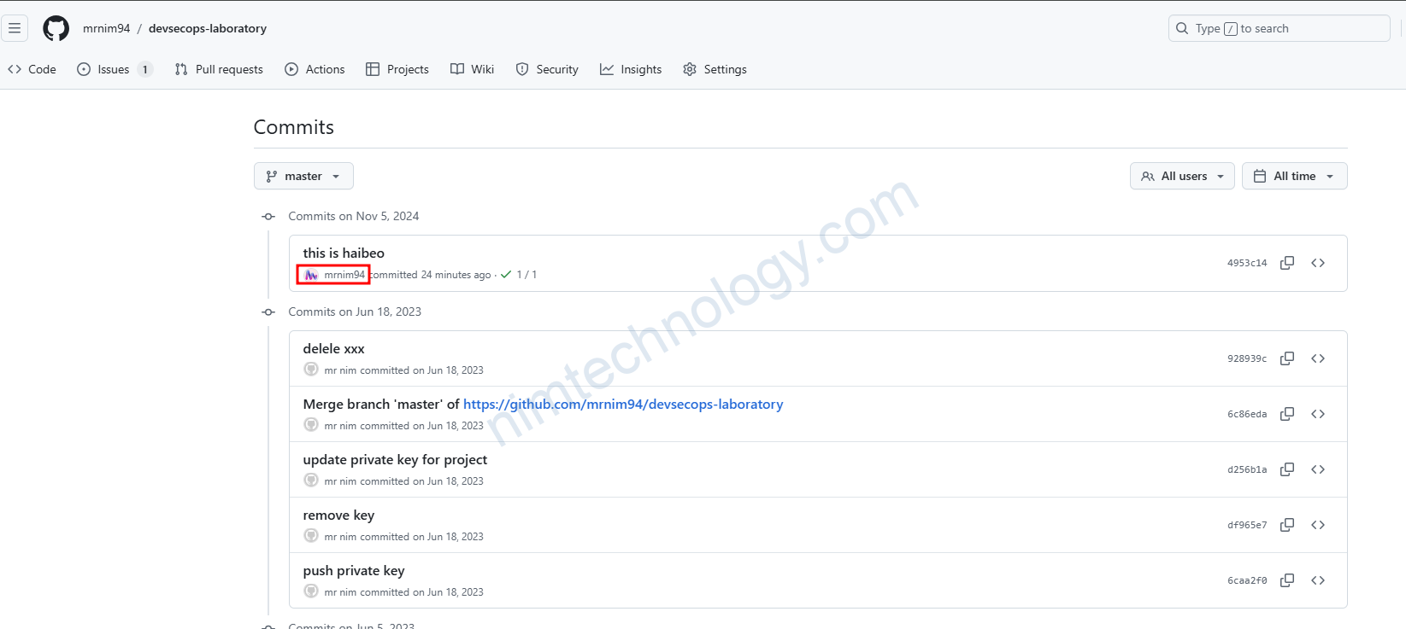Screen dimensions: 1406x629
Task: Click the devsecops-laboratory repository link
Action: click(208, 28)
